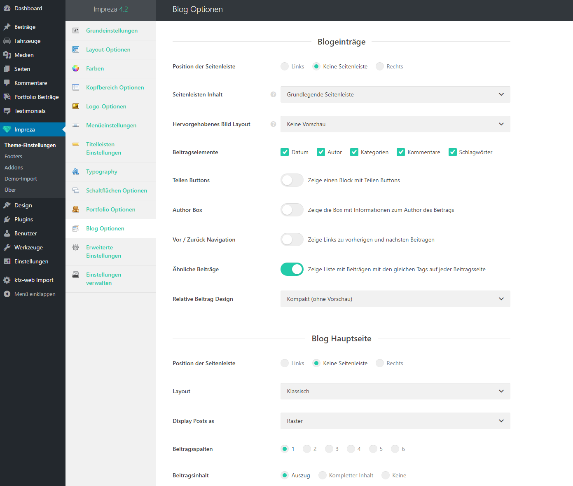Click the Kommentare speech bubble icon
573x486 pixels.
(7, 83)
